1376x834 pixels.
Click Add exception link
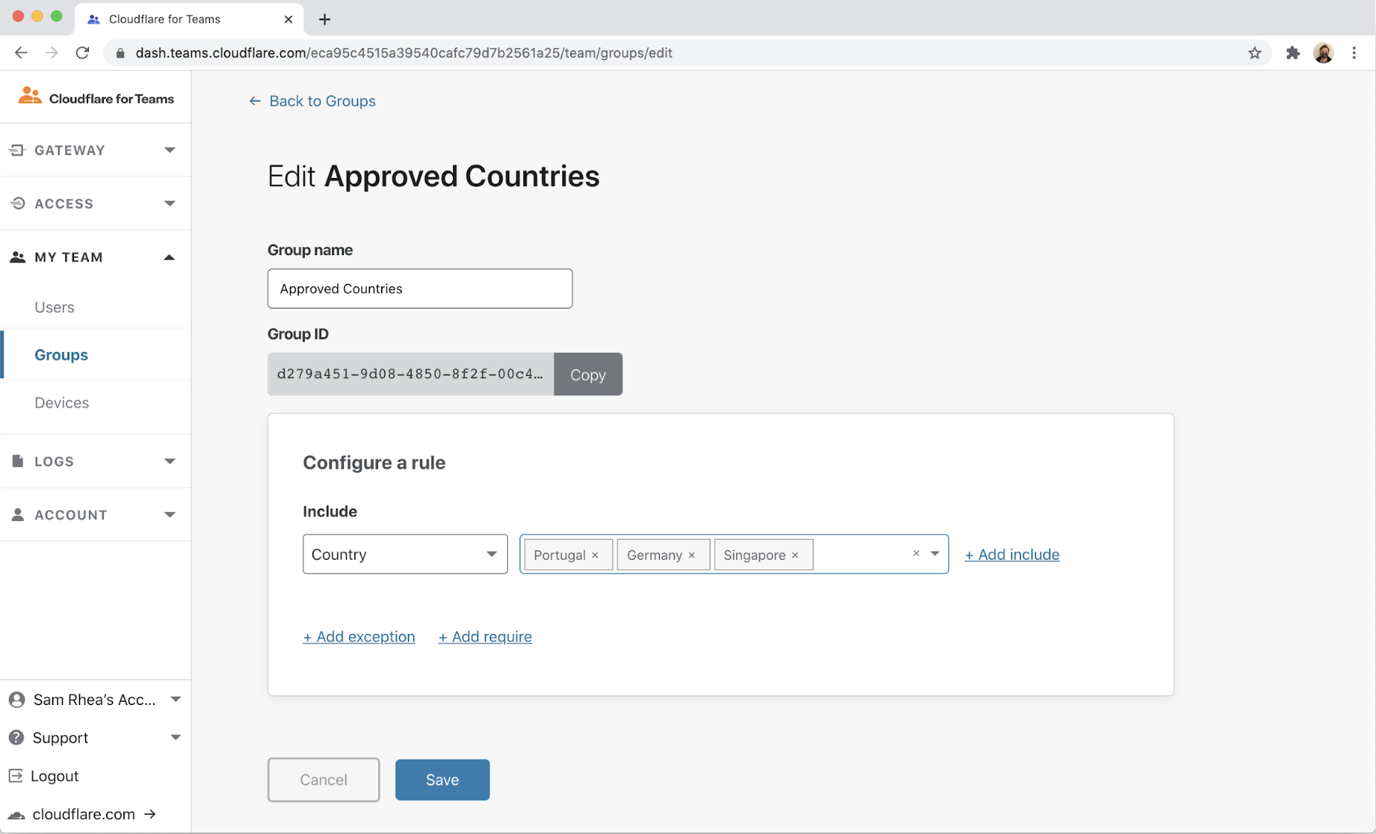pos(359,637)
